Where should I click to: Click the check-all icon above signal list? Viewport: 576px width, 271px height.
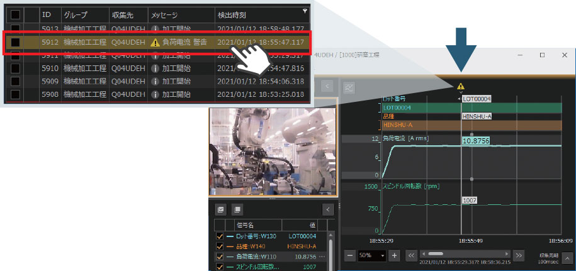[221, 209]
